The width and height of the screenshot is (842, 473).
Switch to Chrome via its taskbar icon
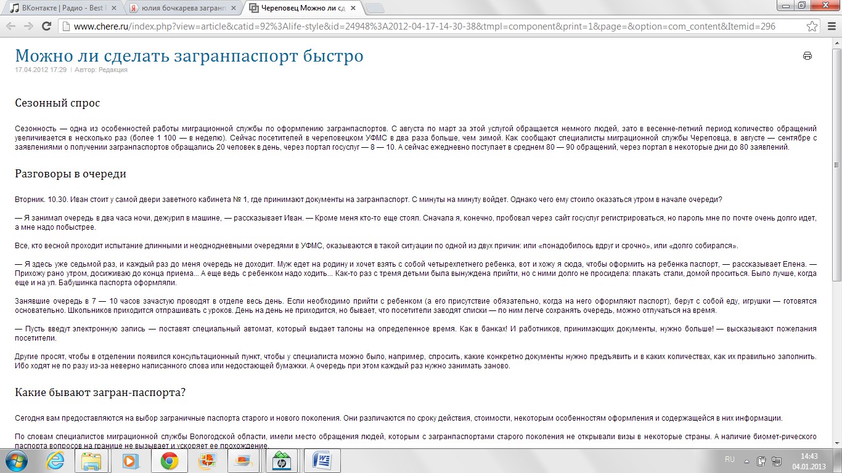click(169, 461)
